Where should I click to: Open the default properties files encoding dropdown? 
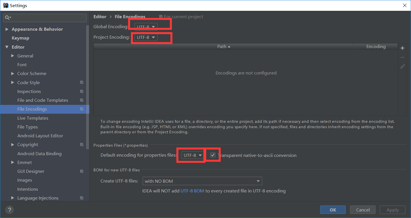tap(193, 155)
